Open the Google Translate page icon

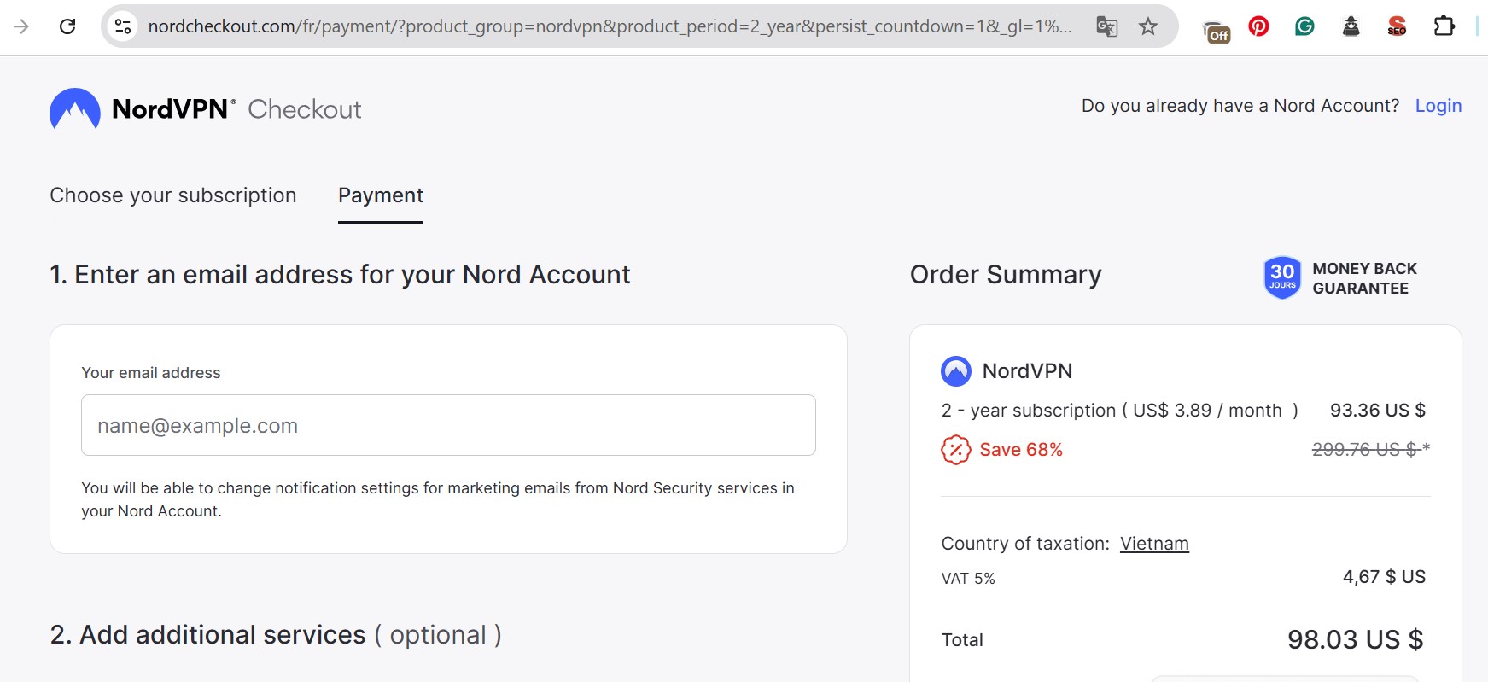click(1106, 26)
